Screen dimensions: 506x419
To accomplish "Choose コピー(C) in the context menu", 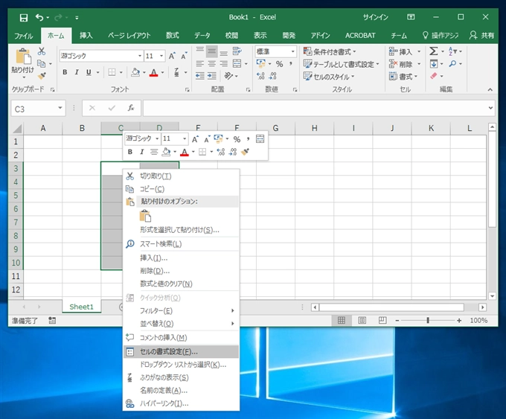I will click(181, 189).
